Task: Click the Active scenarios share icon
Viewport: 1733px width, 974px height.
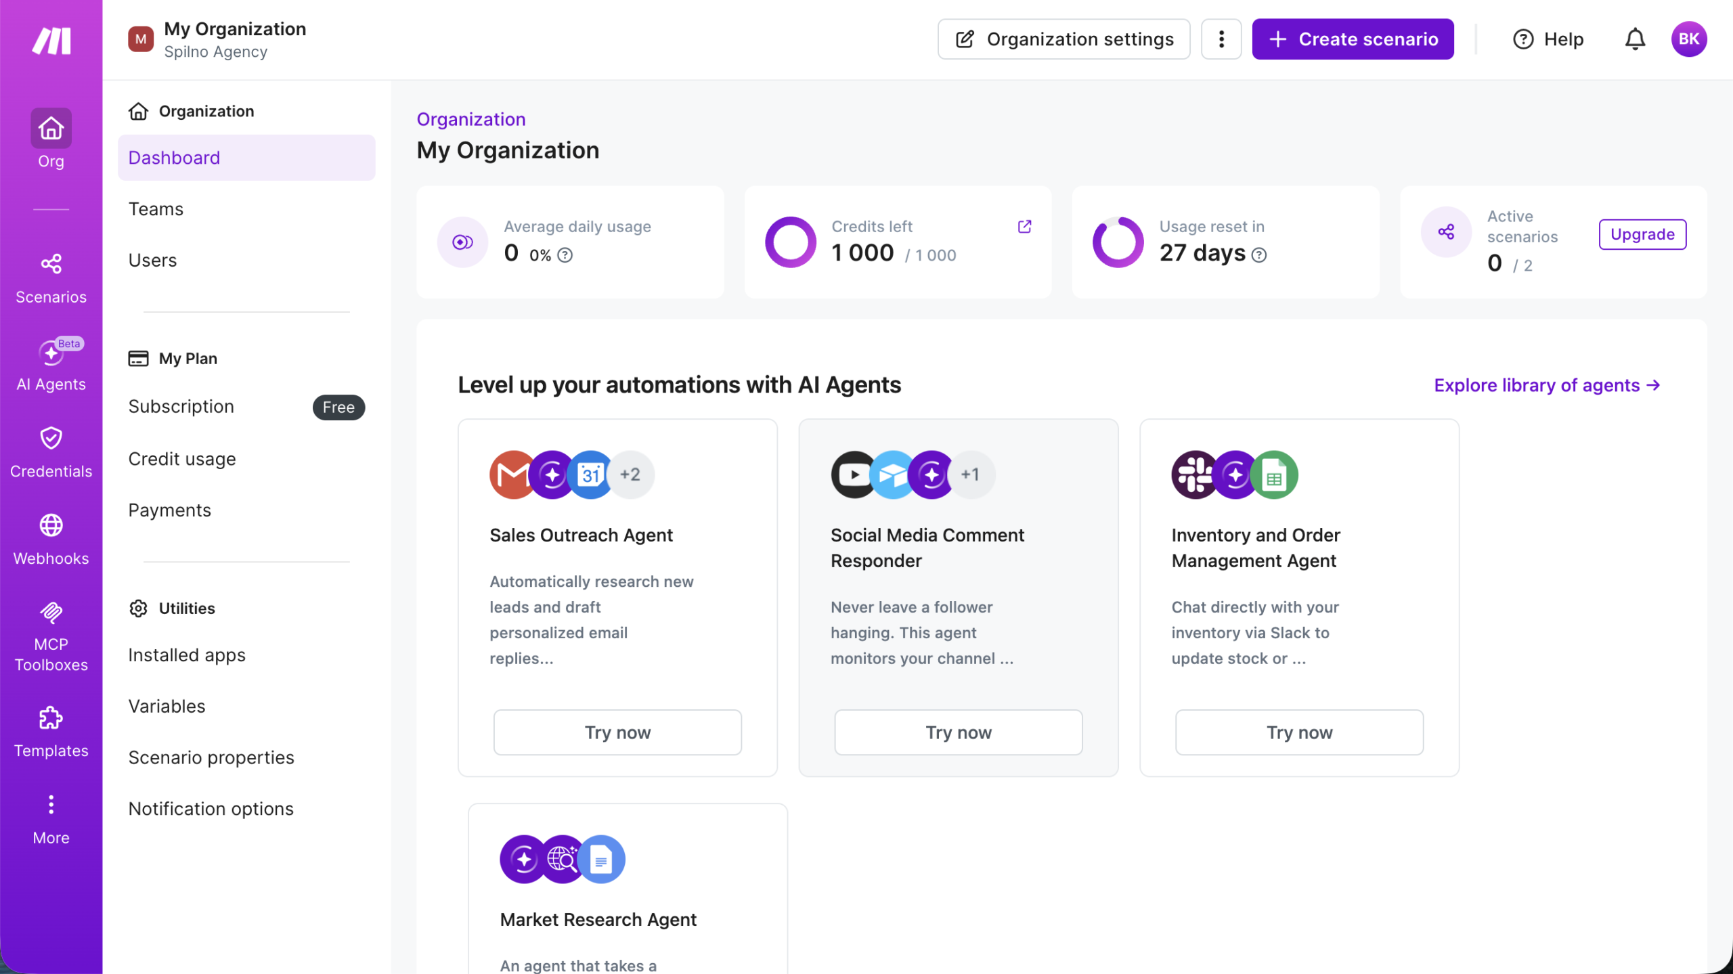Action: (1446, 232)
